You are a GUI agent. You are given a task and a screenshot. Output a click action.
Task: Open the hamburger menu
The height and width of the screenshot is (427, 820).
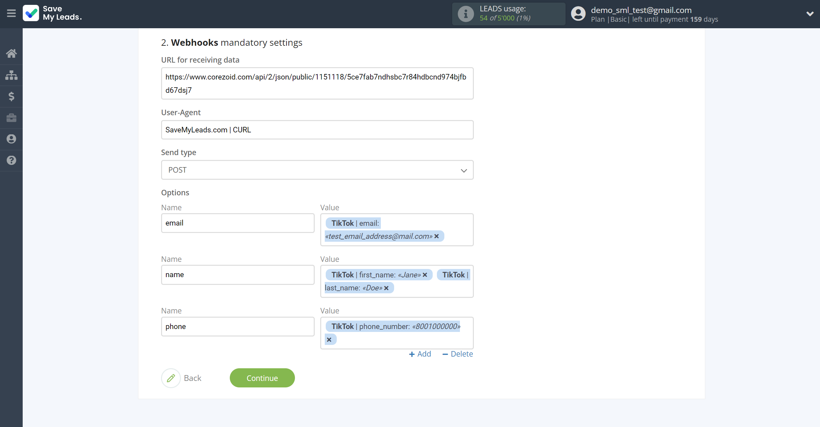tap(11, 13)
